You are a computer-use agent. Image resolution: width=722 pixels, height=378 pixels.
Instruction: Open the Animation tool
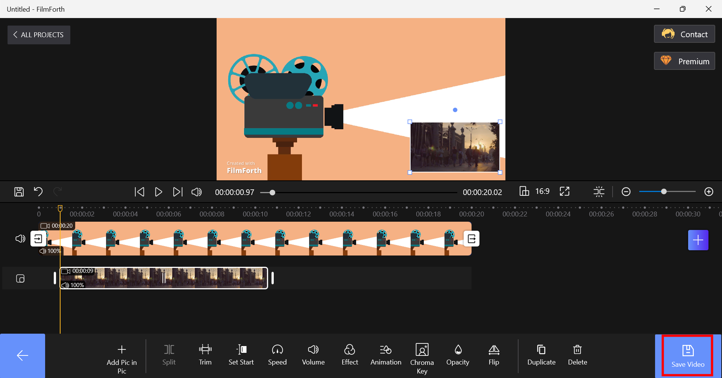pos(386,355)
